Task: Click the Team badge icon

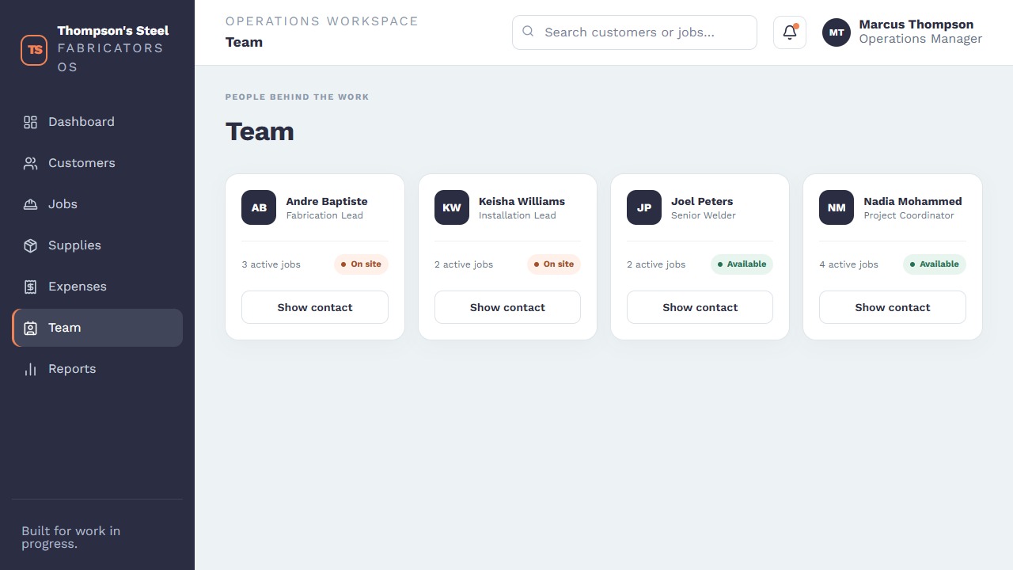Action: pyautogui.click(x=30, y=328)
